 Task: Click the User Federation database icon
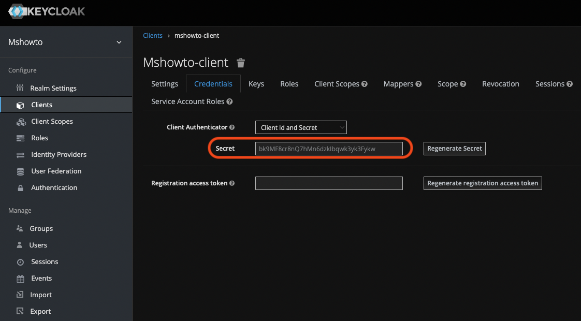click(20, 171)
